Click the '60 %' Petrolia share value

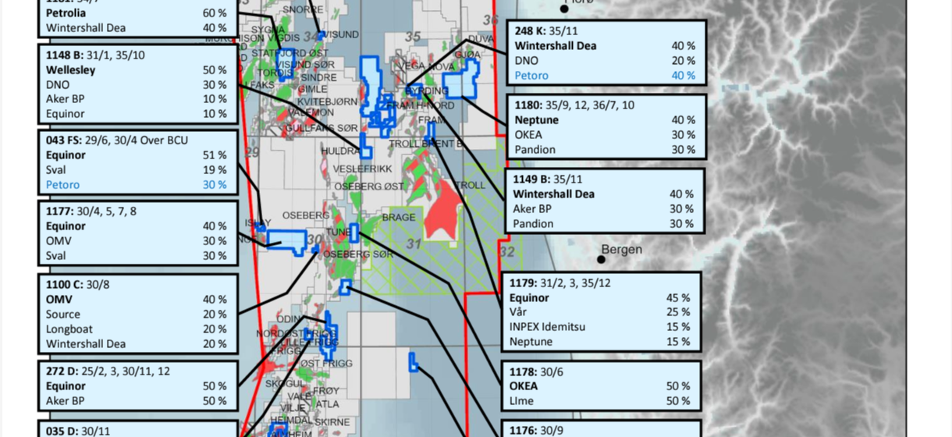215,13
